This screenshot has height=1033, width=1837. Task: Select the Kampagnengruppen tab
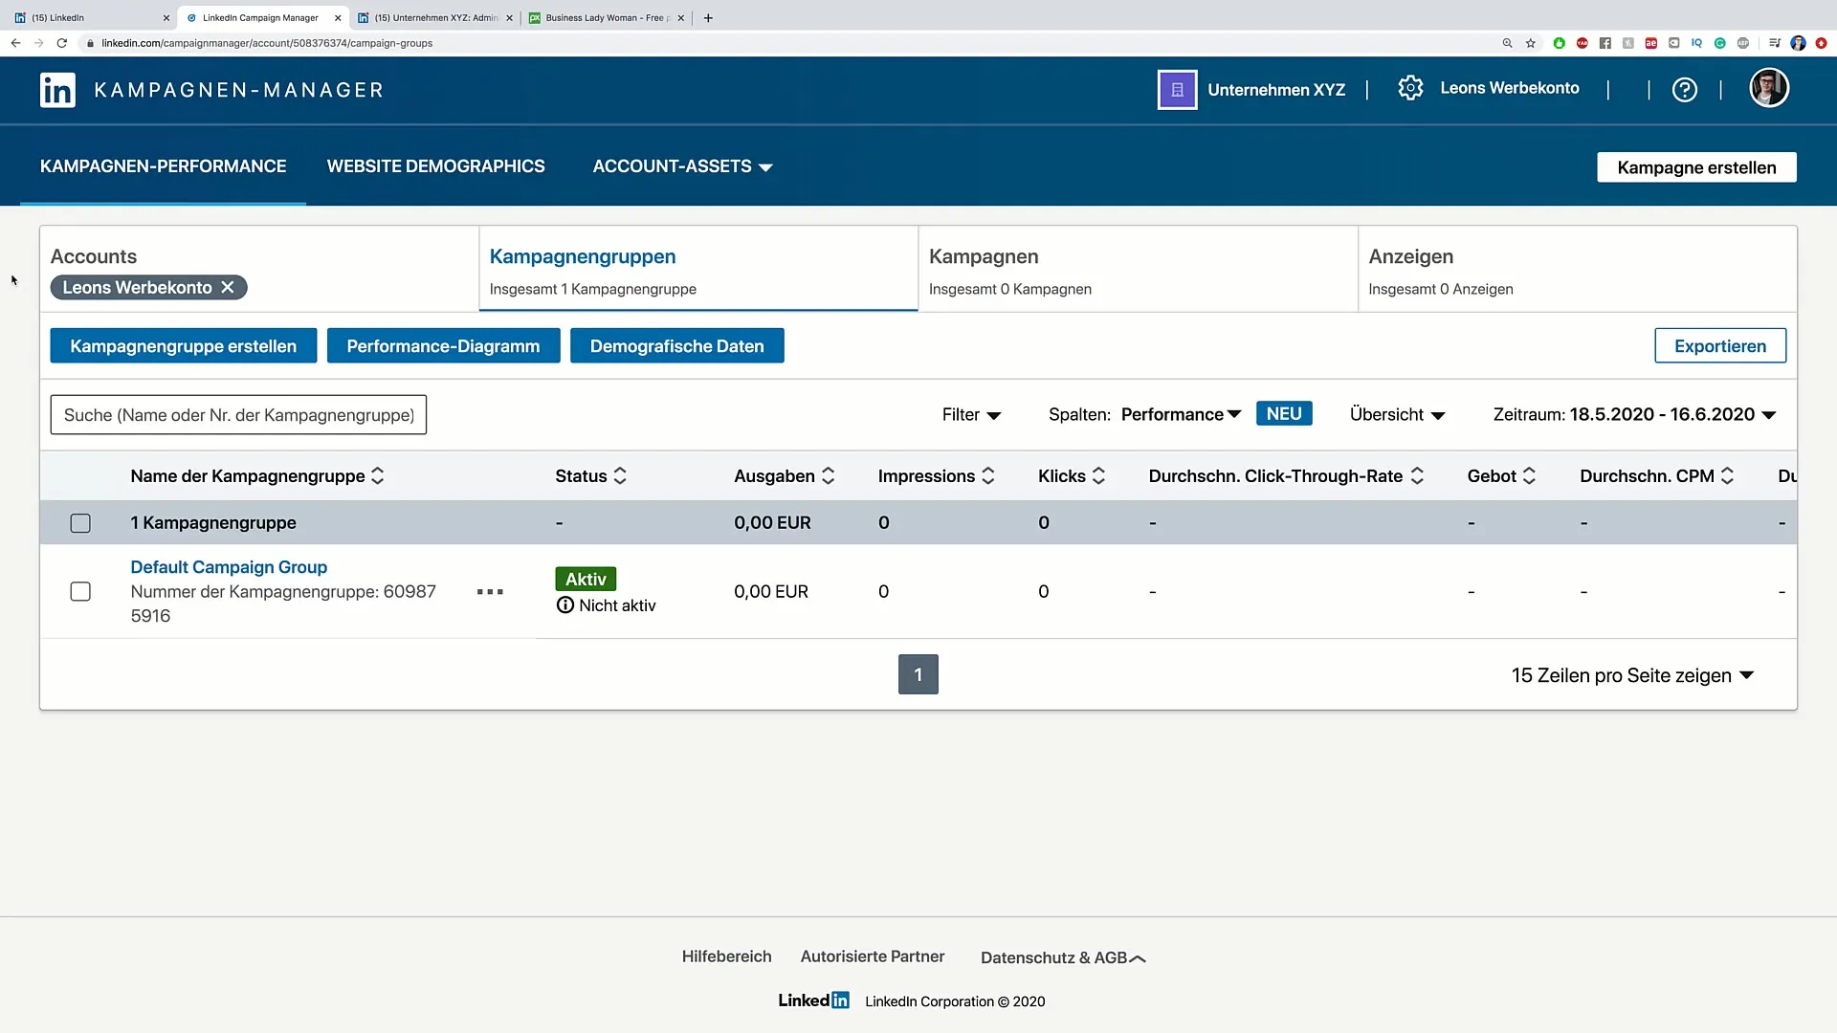coord(698,269)
